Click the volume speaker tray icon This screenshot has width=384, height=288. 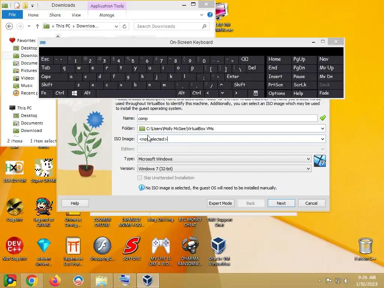click(346, 280)
